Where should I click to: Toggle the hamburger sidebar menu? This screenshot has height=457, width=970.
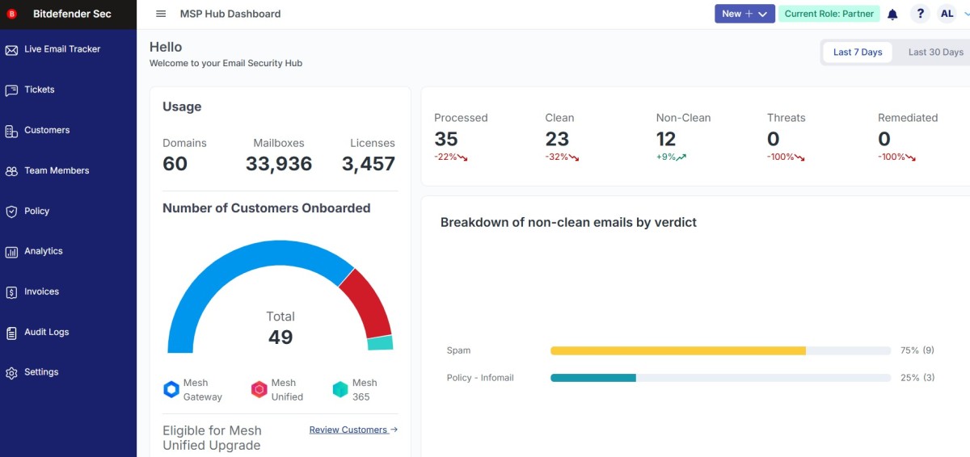[161, 14]
